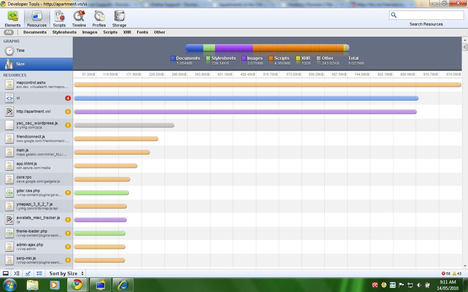
Task: Select app.khtml.js resource row
Action: coord(37,166)
